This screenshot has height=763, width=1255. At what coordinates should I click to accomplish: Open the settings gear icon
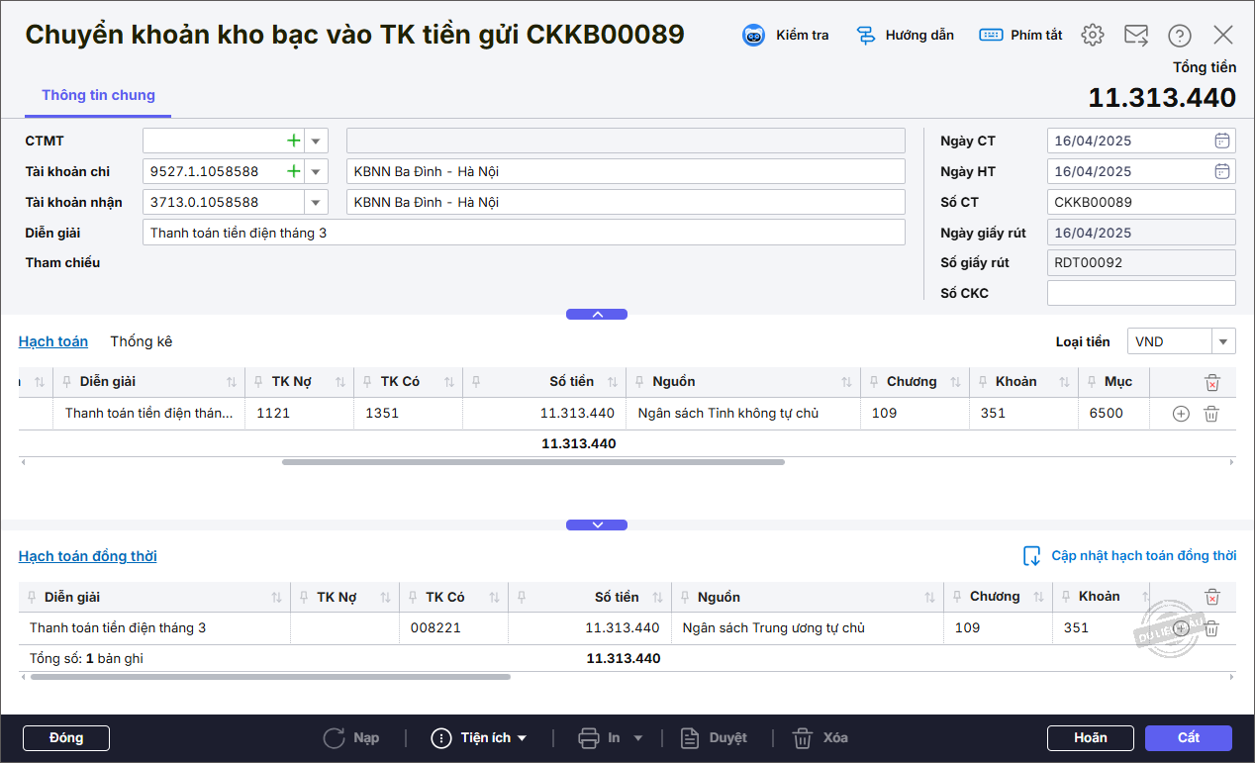(1092, 36)
